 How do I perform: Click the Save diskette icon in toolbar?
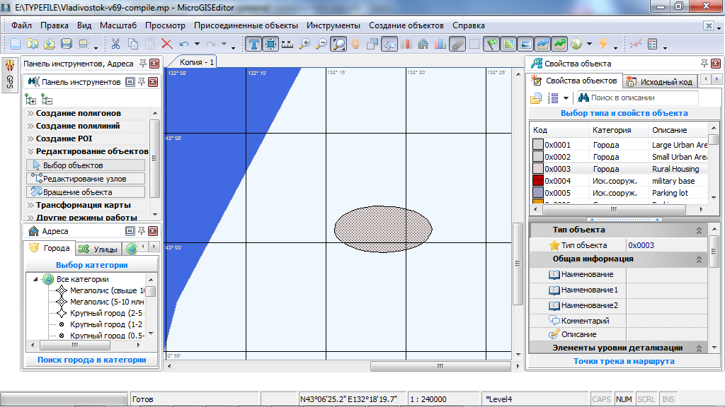[x=67, y=44]
